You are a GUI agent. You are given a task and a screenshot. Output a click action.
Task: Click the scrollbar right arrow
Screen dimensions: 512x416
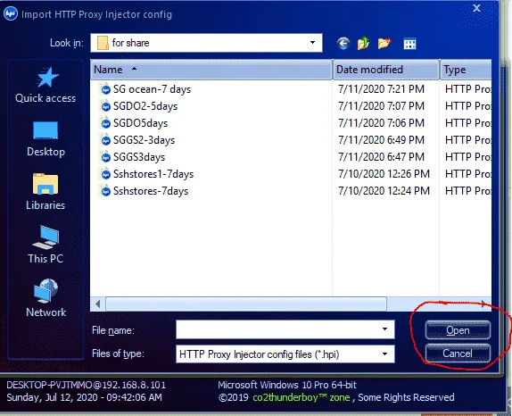pos(484,304)
